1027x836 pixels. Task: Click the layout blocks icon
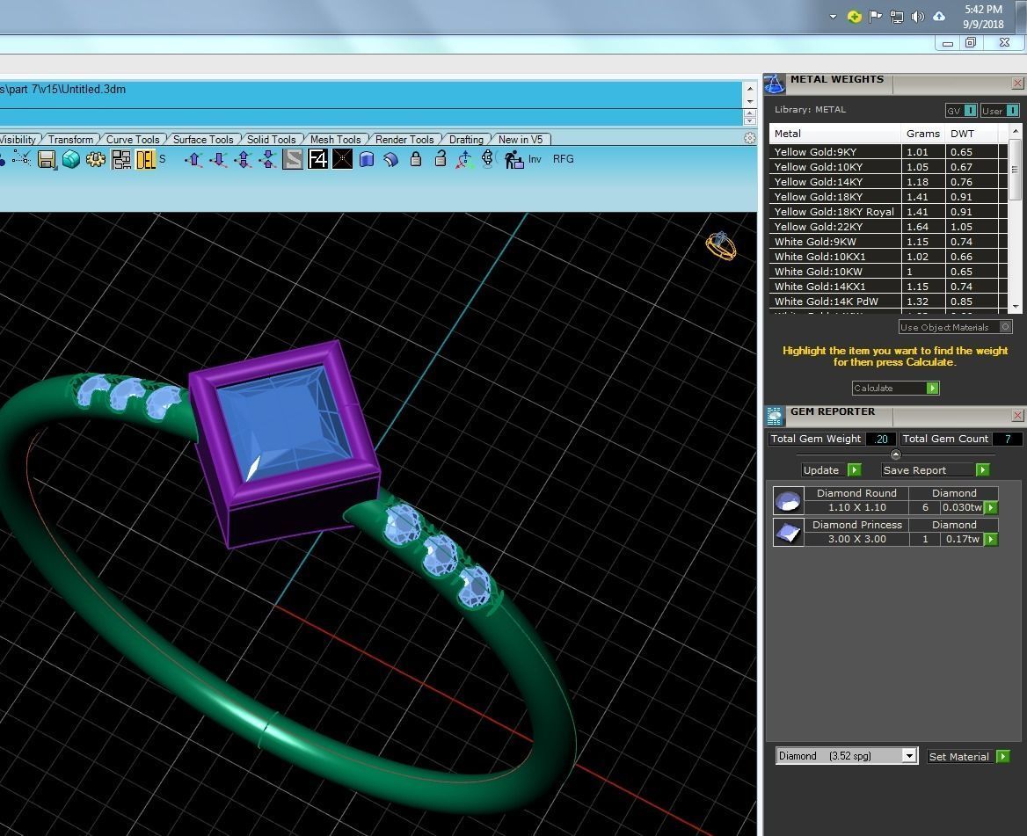point(121,159)
